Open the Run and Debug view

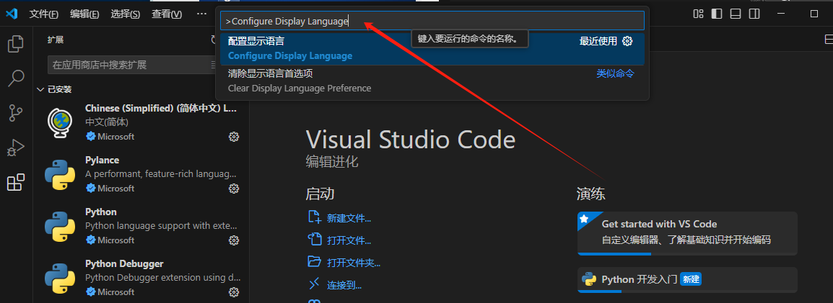tap(16, 148)
